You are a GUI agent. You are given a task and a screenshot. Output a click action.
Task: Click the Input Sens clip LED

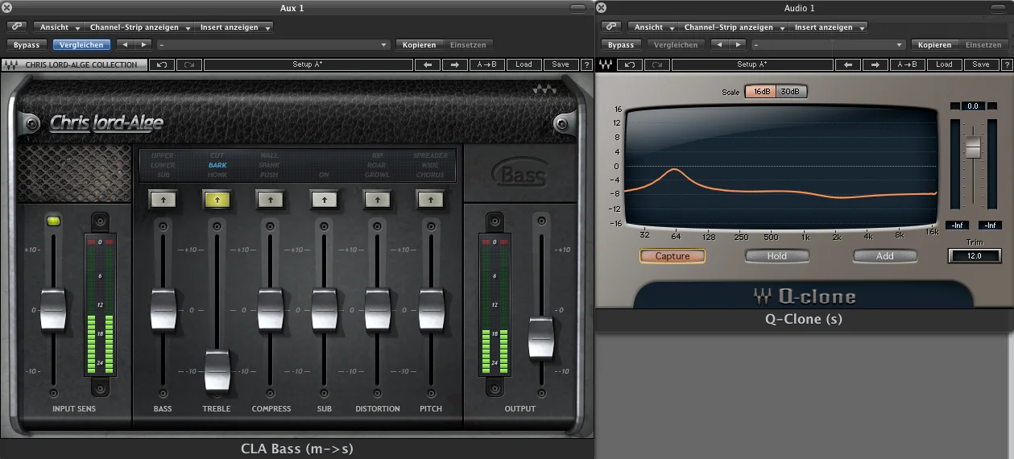click(54, 221)
